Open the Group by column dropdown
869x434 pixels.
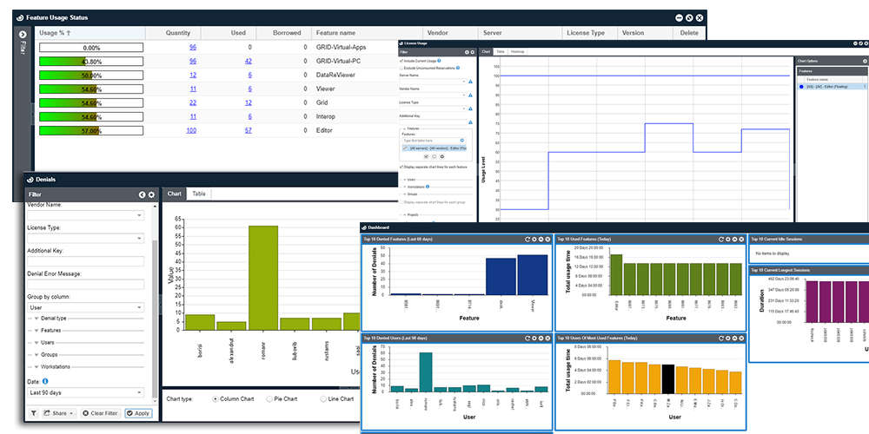coord(87,307)
